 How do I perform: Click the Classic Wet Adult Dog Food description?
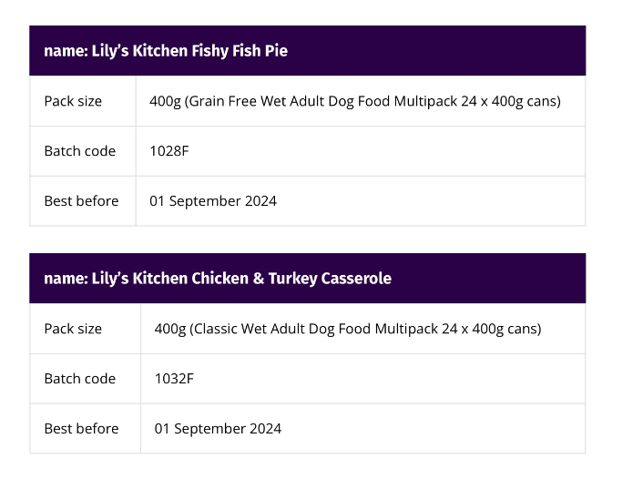[x=347, y=329]
